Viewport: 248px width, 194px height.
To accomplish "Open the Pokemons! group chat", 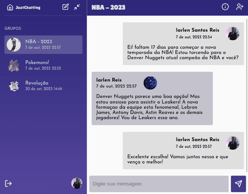I will tap(43, 65).
